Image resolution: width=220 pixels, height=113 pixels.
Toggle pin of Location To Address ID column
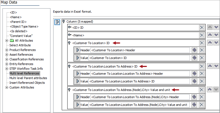(69, 66)
